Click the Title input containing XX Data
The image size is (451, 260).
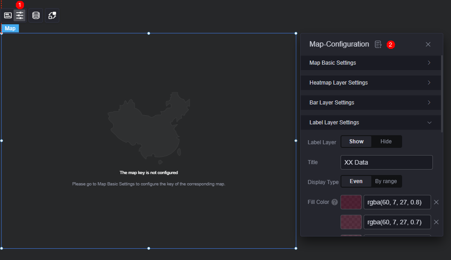point(386,162)
